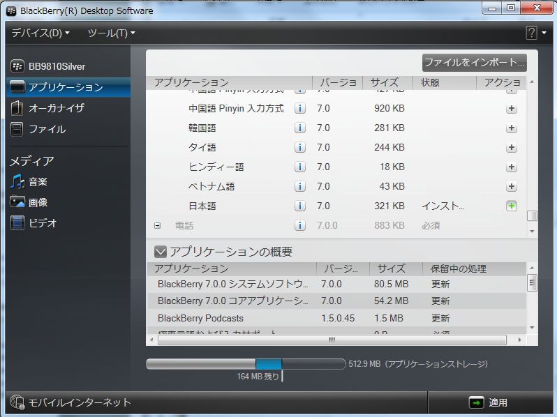Add 韓国語 with the plus button
The height and width of the screenshot is (417, 557).
click(x=511, y=128)
